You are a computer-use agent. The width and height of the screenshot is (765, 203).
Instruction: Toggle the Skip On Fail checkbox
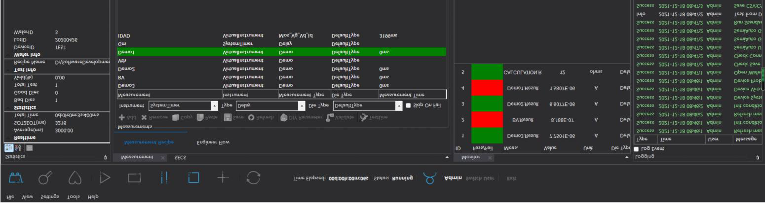[x=408, y=105]
